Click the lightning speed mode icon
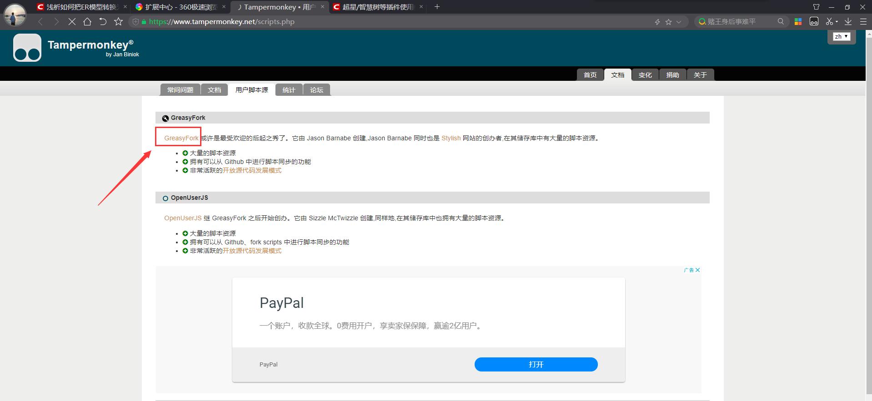Viewport: 872px width, 401px height. (657, 22)
